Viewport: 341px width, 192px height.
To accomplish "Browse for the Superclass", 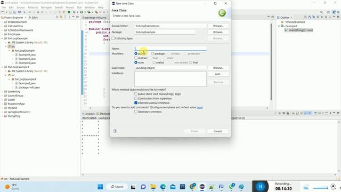I will pyautogui.click(x=218, y=68).
